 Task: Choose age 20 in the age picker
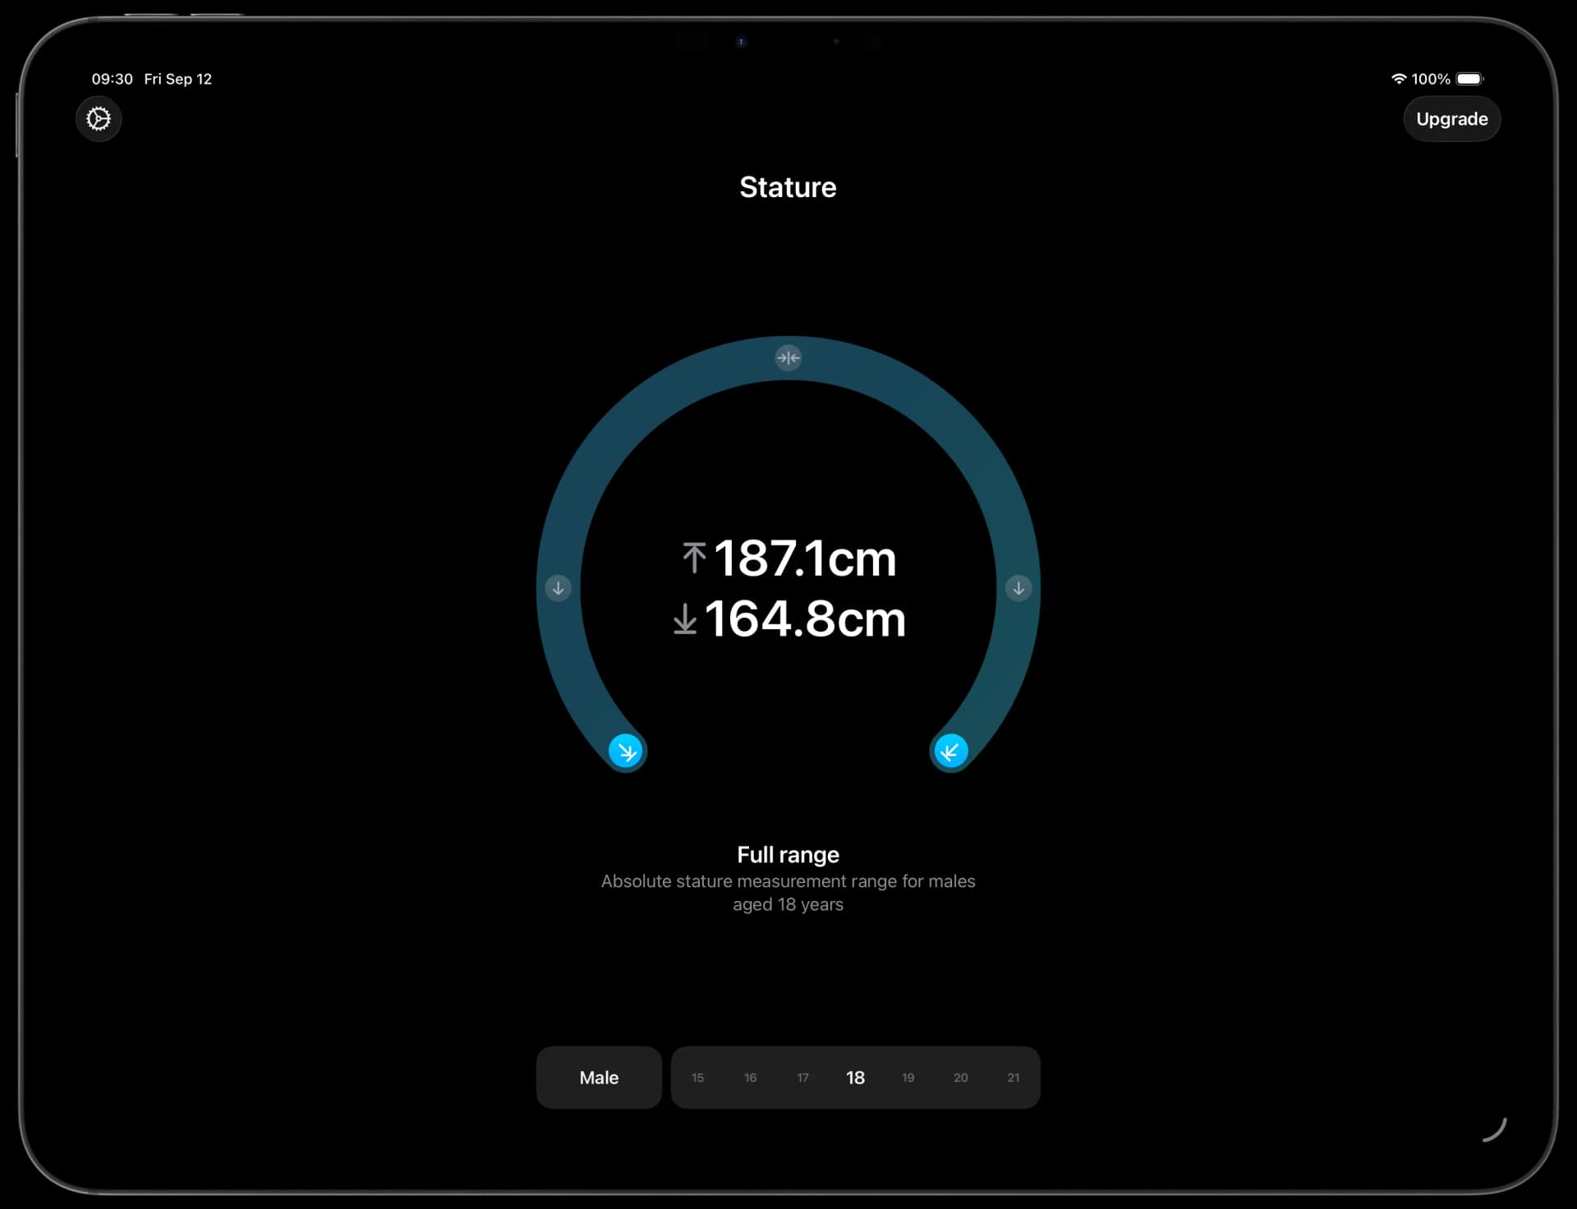[960, 1078]
